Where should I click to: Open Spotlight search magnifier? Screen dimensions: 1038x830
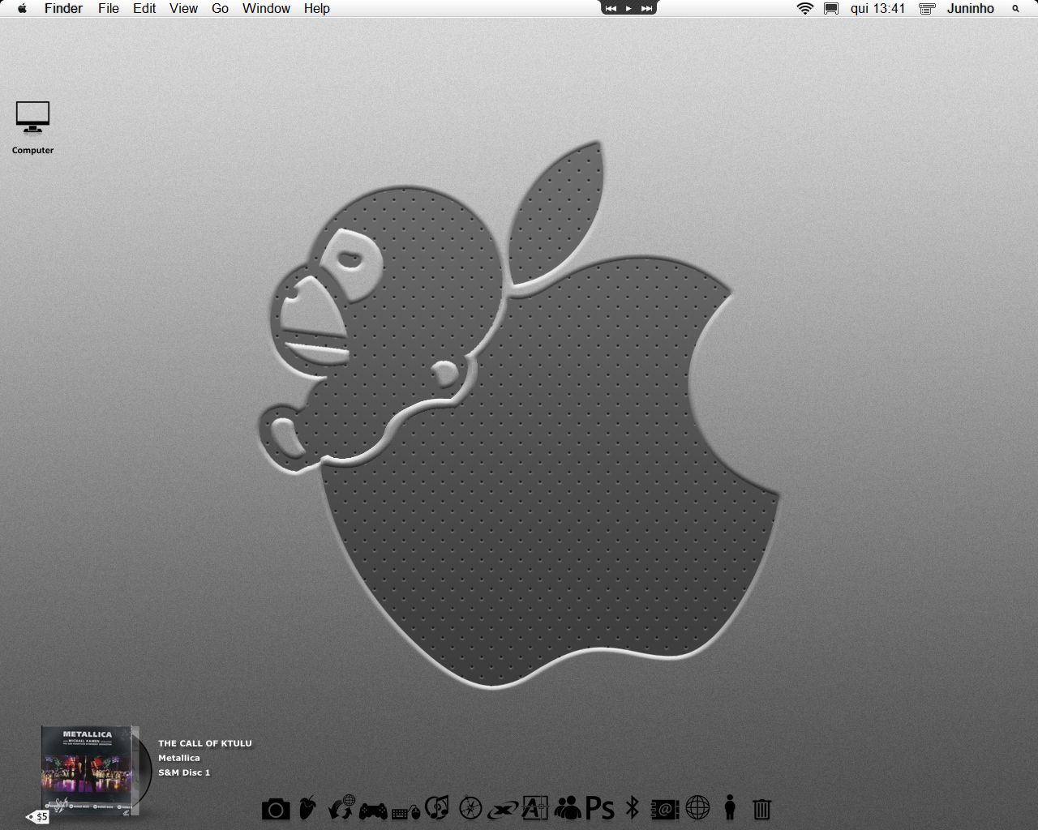1015,8
